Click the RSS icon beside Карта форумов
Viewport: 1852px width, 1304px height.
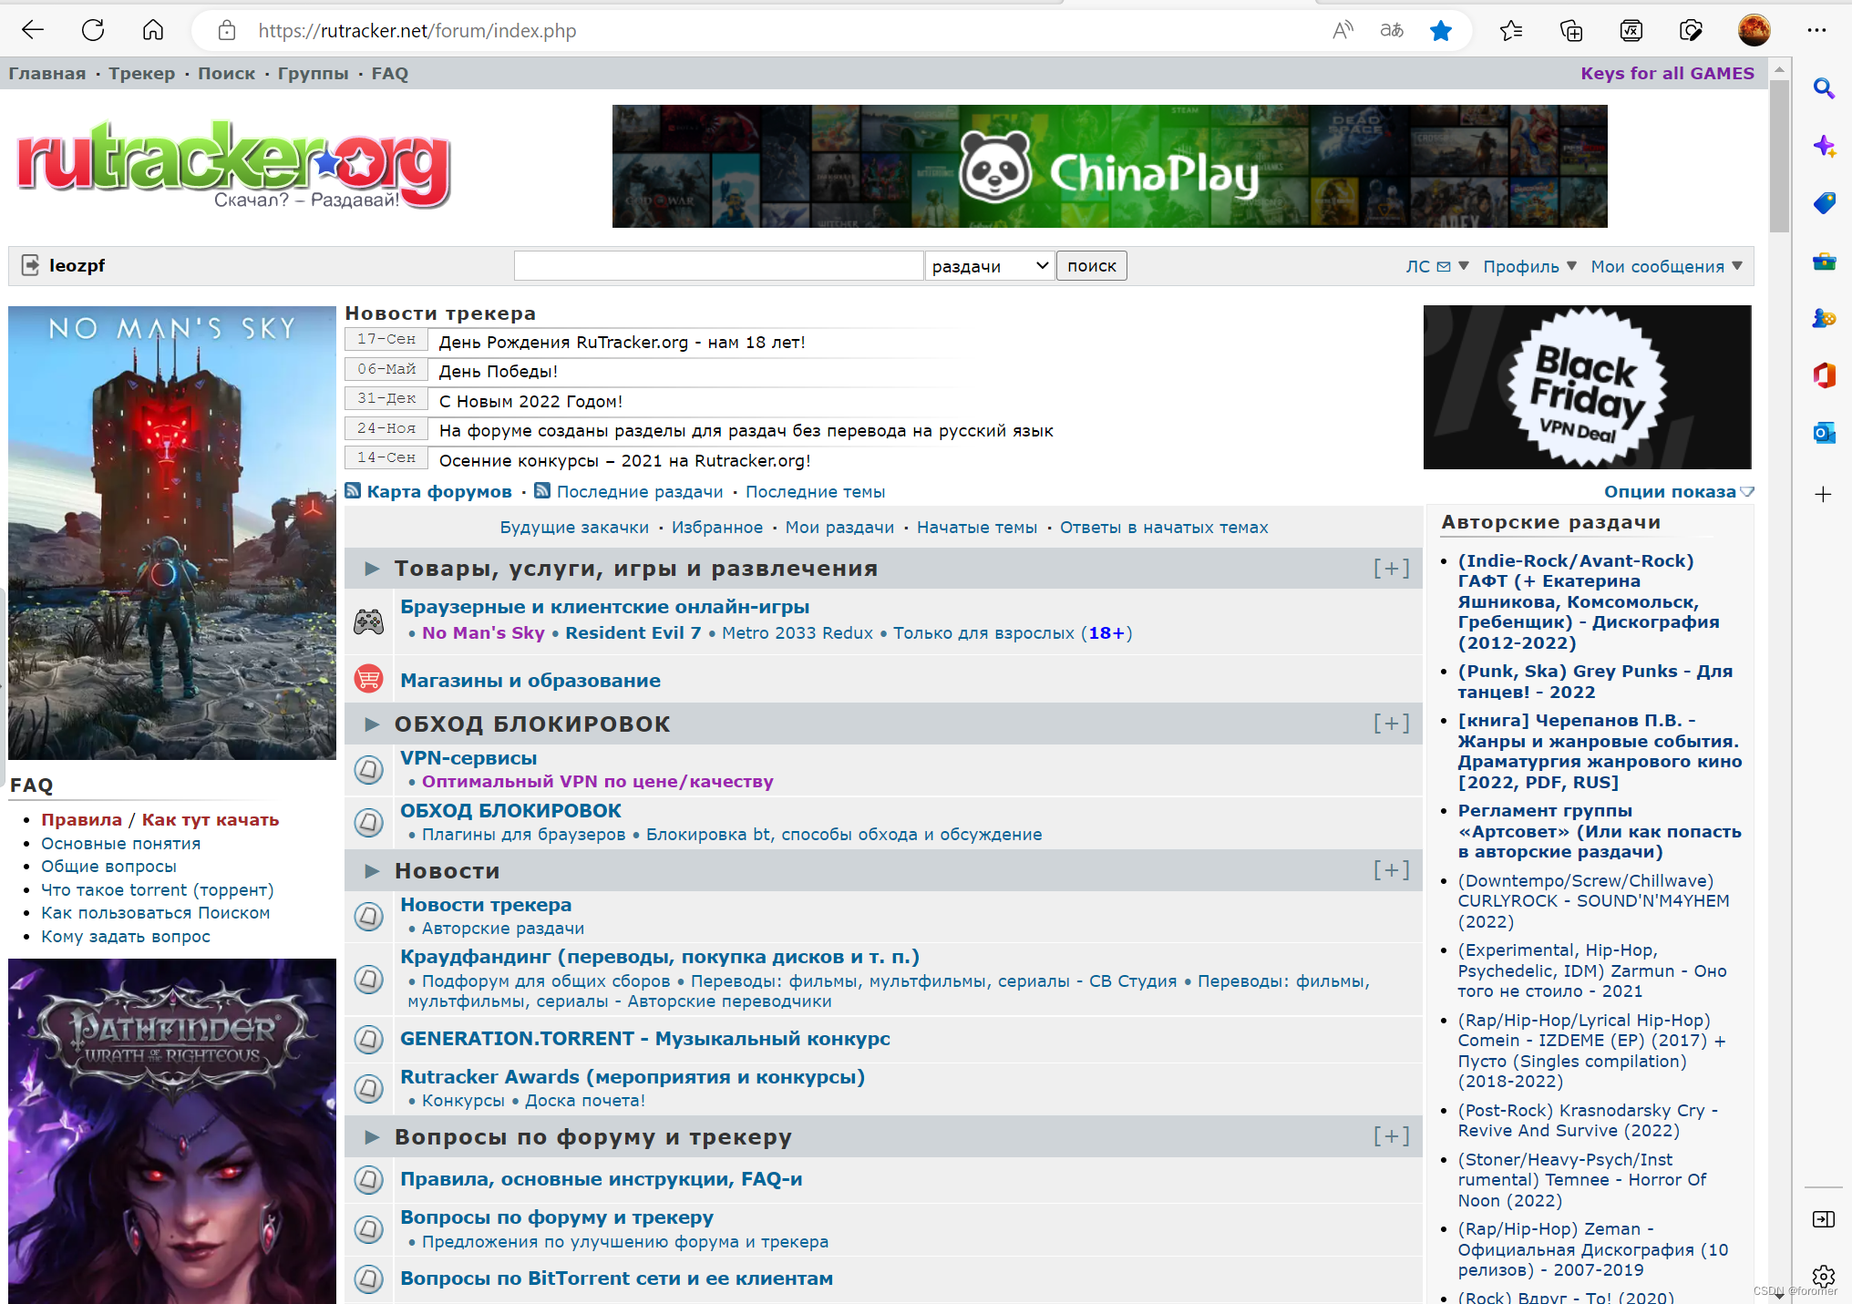tap(353, 491)
